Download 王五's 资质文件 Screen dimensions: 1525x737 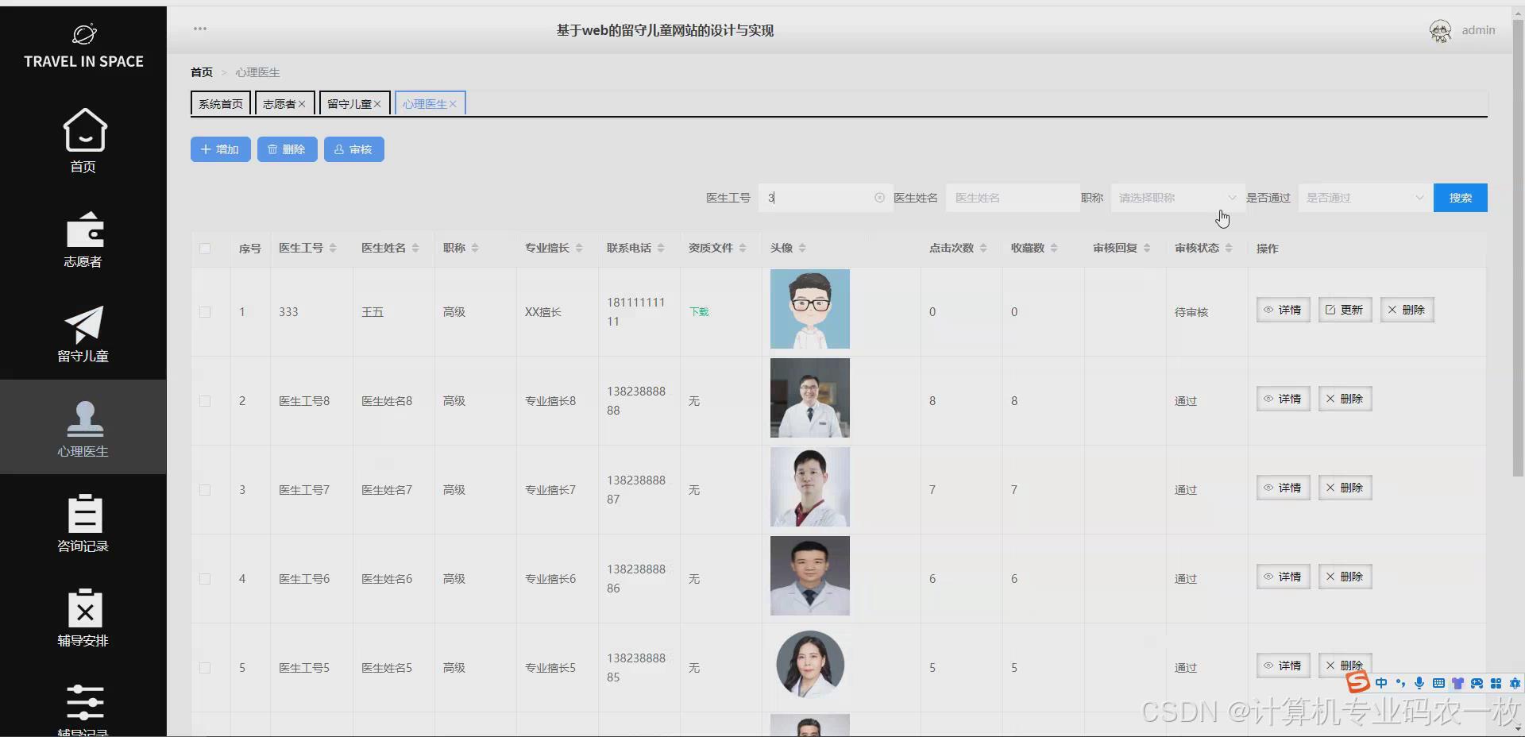point(699,312)
